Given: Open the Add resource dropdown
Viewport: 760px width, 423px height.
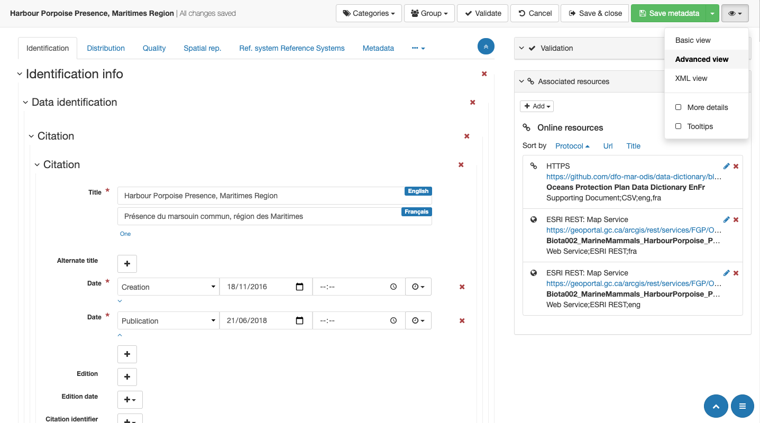Looking at the screenshot, I should click(537, 106).
